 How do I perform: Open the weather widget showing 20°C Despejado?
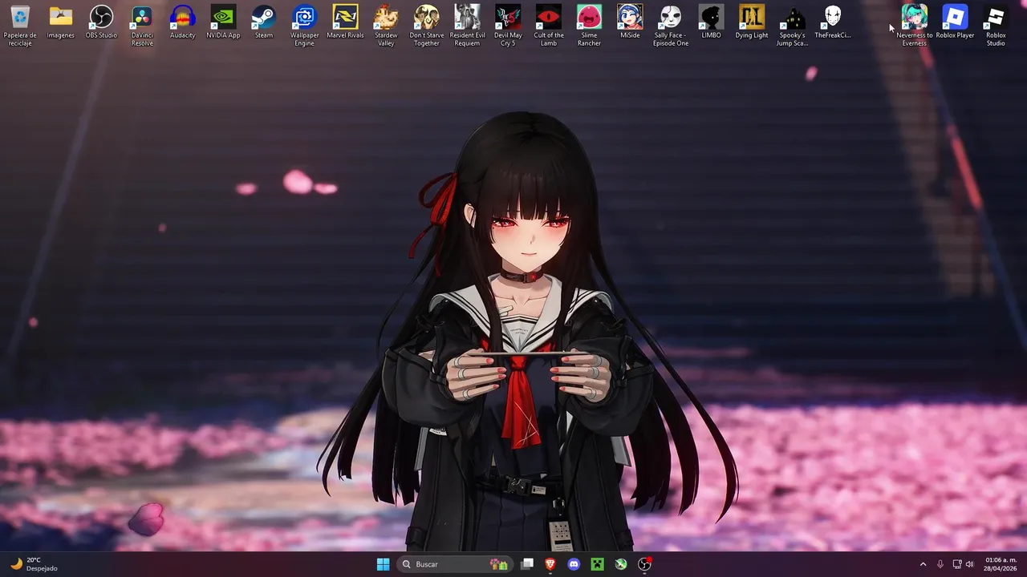[x=34, y=564]
